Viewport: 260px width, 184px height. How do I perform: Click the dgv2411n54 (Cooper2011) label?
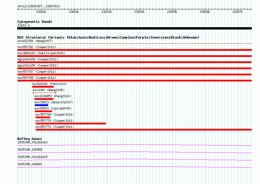38,65
